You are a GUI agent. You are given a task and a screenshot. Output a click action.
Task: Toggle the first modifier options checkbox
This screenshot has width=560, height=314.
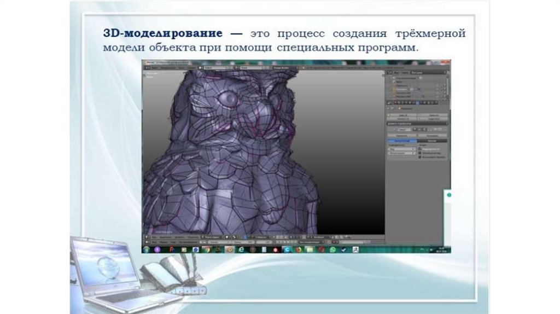click(420, 149)
